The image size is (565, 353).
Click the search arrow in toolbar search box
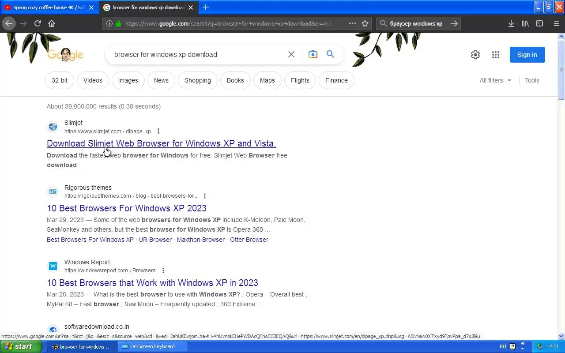tap(454, 23)
